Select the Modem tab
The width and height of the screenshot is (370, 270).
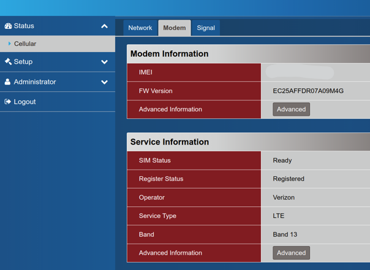pos(175,28)
